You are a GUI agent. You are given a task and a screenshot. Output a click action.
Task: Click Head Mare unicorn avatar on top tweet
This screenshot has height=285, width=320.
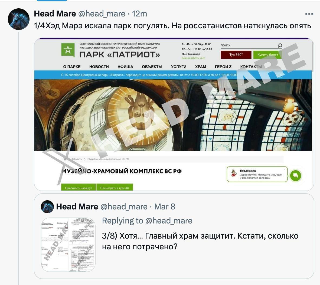19,19
